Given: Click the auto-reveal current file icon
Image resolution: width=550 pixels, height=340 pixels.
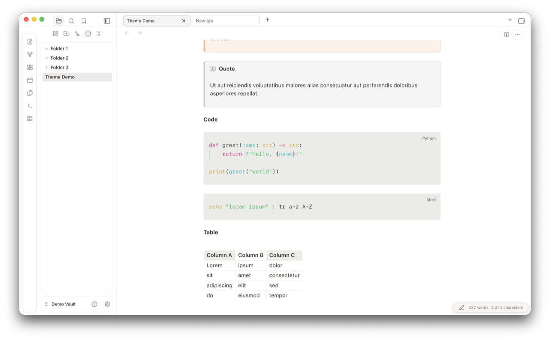Looking at the screenshot, I should point(88,33).
